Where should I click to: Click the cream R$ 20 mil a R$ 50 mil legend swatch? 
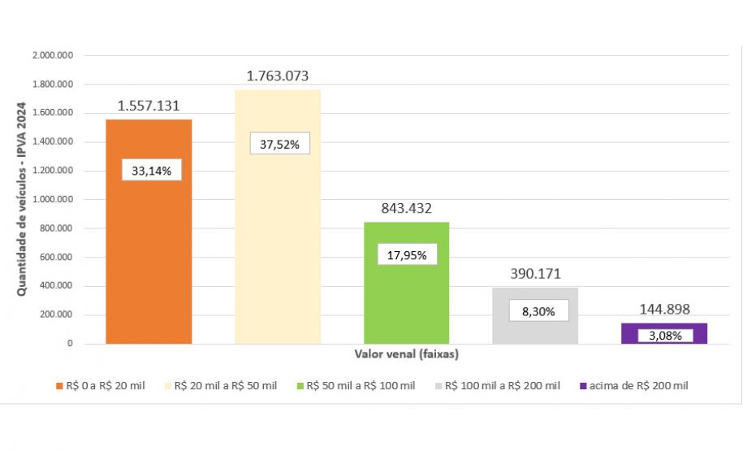168,385
